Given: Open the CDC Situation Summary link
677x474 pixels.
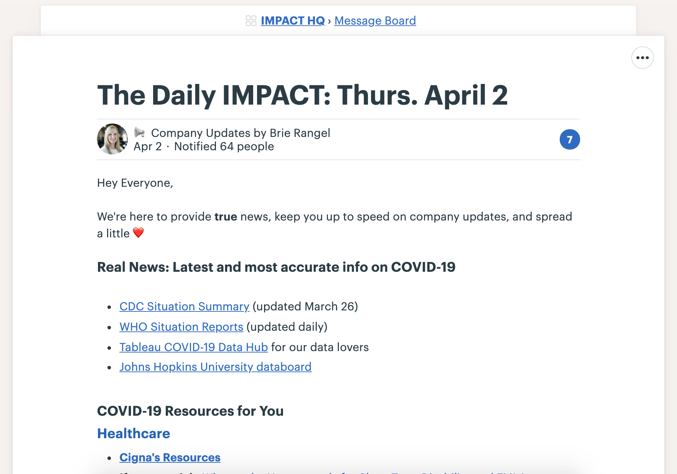Looking at the screenshot, I should pos(184,307).
